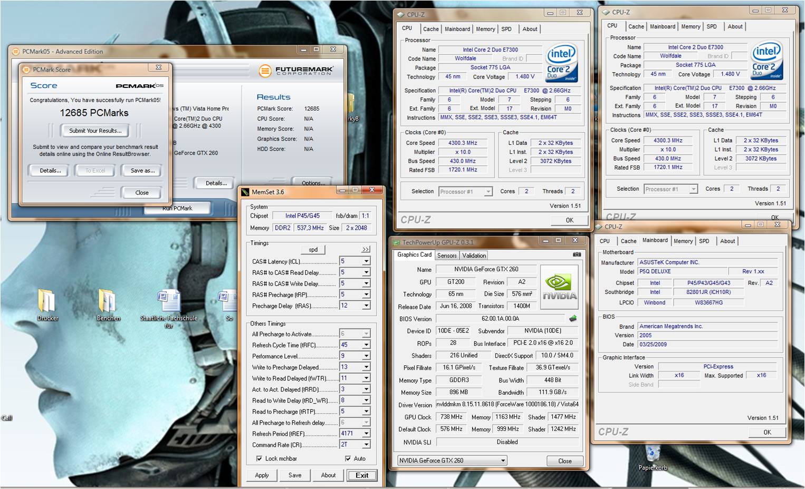This screenshot has height=489, width=805.
Task: Click Device ID field in GPU-Z
Action: [453, 331]
